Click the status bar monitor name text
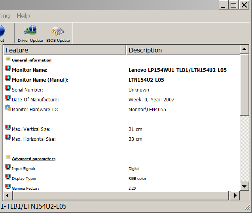Viewport: 252px width, 213px height. click(x=33, y=206)
